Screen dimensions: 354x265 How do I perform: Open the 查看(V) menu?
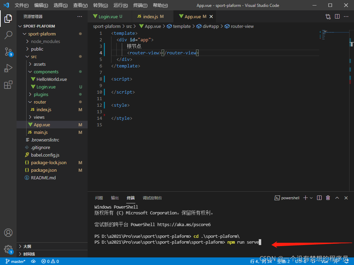(80, 5)
